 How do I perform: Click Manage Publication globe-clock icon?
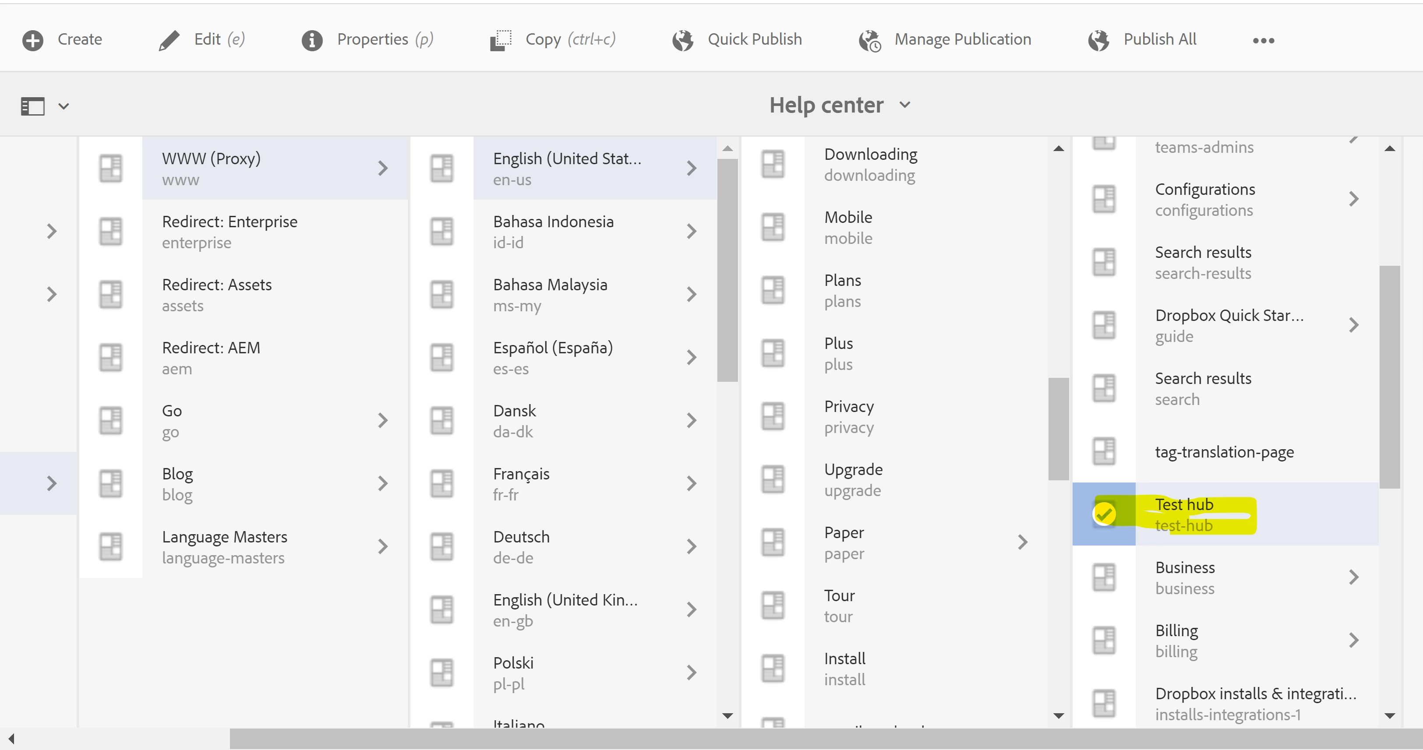tap(870, 40)
